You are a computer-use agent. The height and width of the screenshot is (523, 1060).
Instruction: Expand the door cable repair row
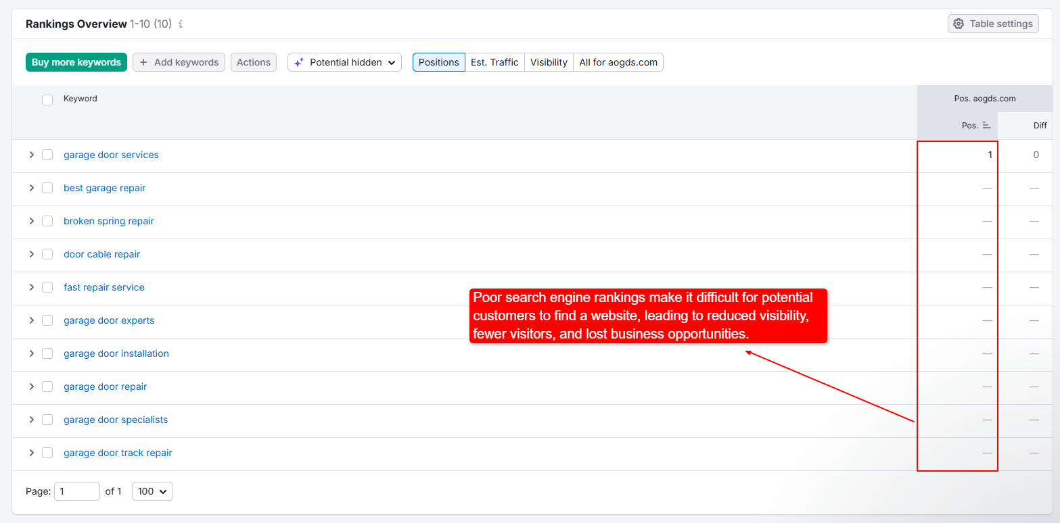tap(31, 254)
